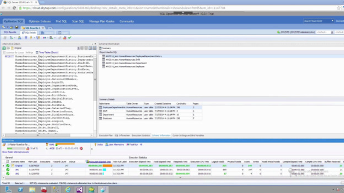Screen dimensions: 344x193
Task: Click User Alternative in Alternatives panel
Action: 114,145
